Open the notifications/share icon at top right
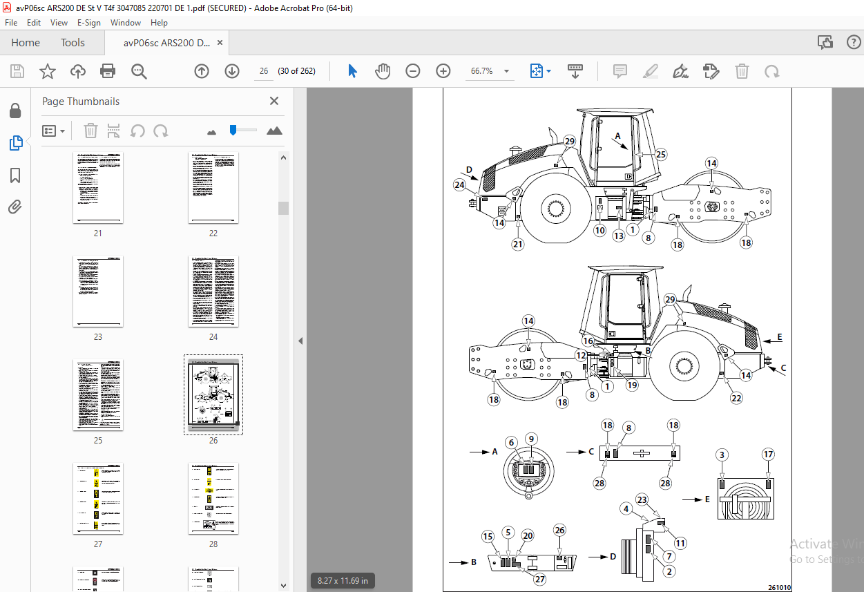This screenshot has width=864, height=592. (825, 43)
